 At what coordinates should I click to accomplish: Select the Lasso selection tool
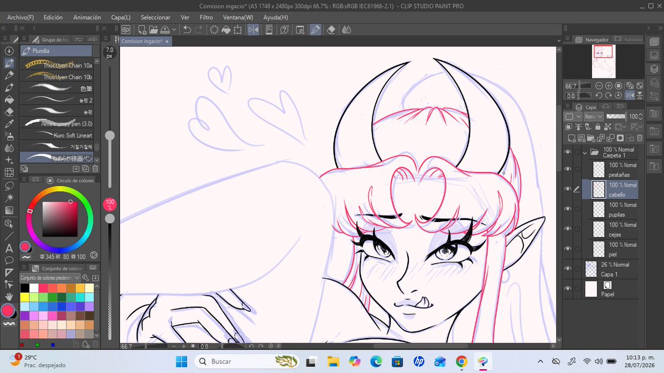click(9, 186)
